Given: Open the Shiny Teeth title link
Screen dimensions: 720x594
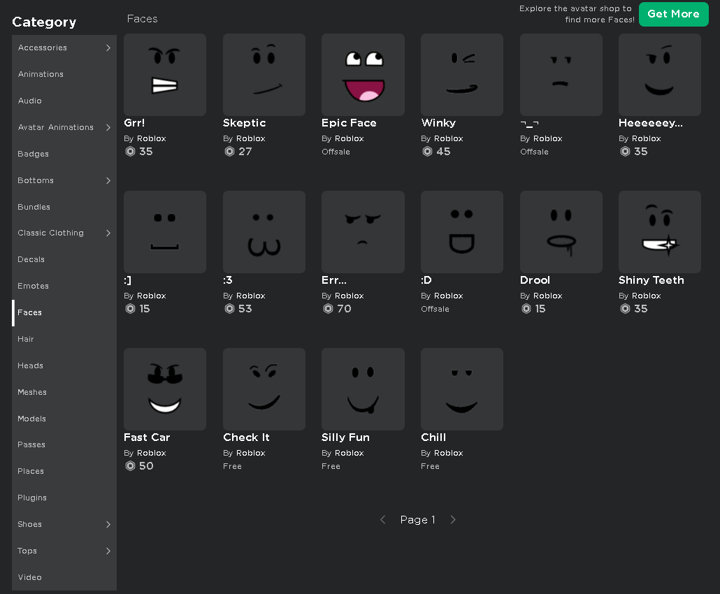Looking at the screenshot, I should 651,280.
